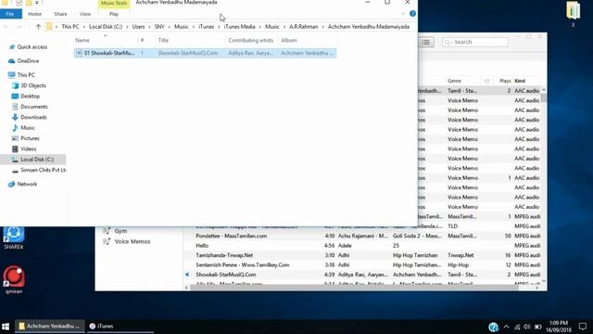This screenshot has width=593, height=334.
Task: Click the iTunes vertical scrollbar
Action: pos(544,98)
